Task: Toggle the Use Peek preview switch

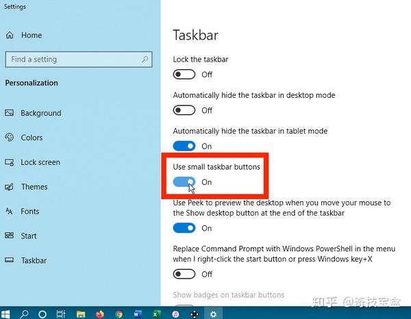Action: pos(184,228)
